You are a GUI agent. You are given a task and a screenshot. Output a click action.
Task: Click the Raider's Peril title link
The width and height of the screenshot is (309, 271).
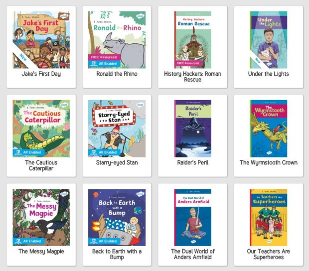tap(193, 162)
